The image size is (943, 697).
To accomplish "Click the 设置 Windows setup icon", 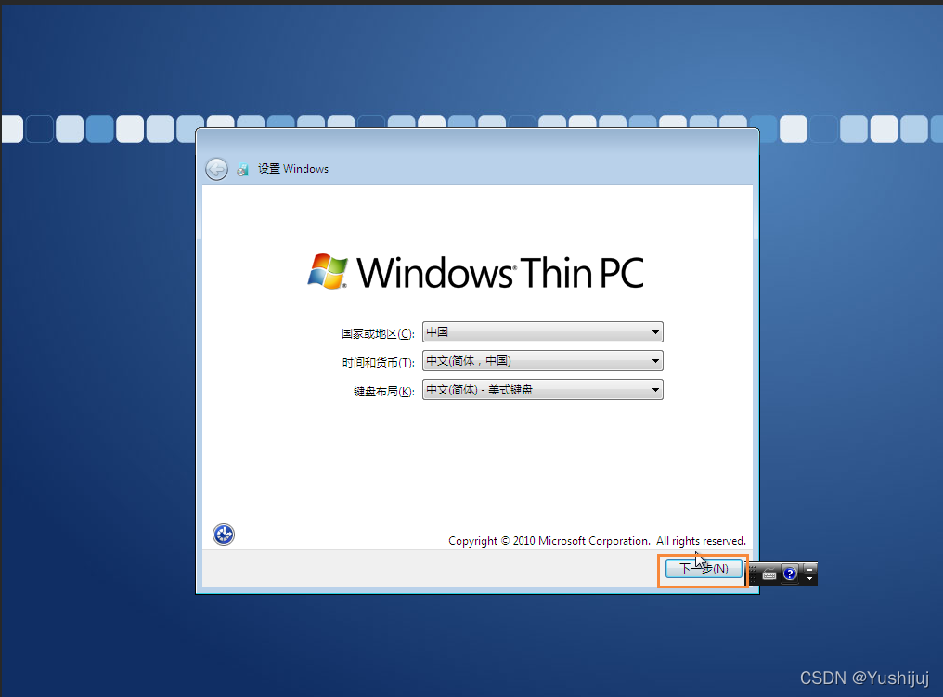I will (242, 170).
